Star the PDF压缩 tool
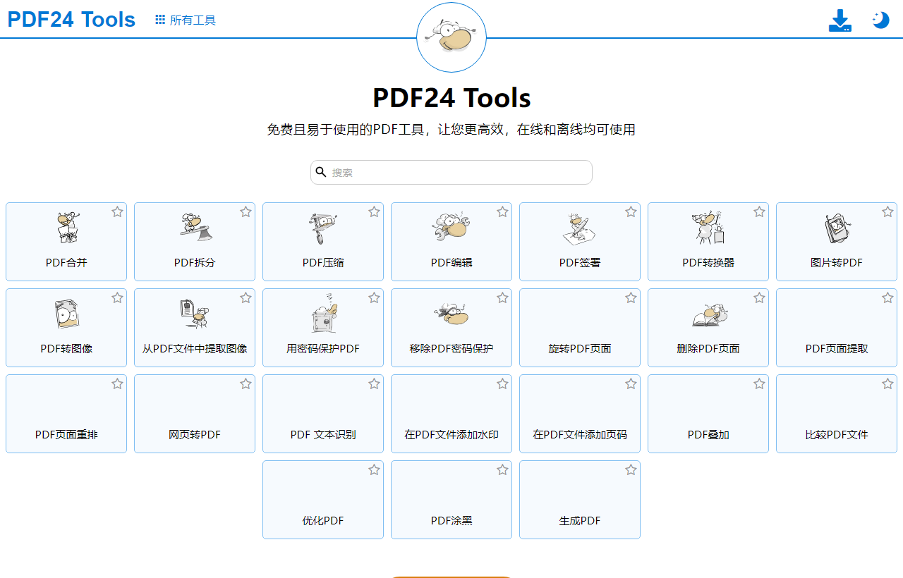Screen dimensions: 903x578 coord(374,211)
